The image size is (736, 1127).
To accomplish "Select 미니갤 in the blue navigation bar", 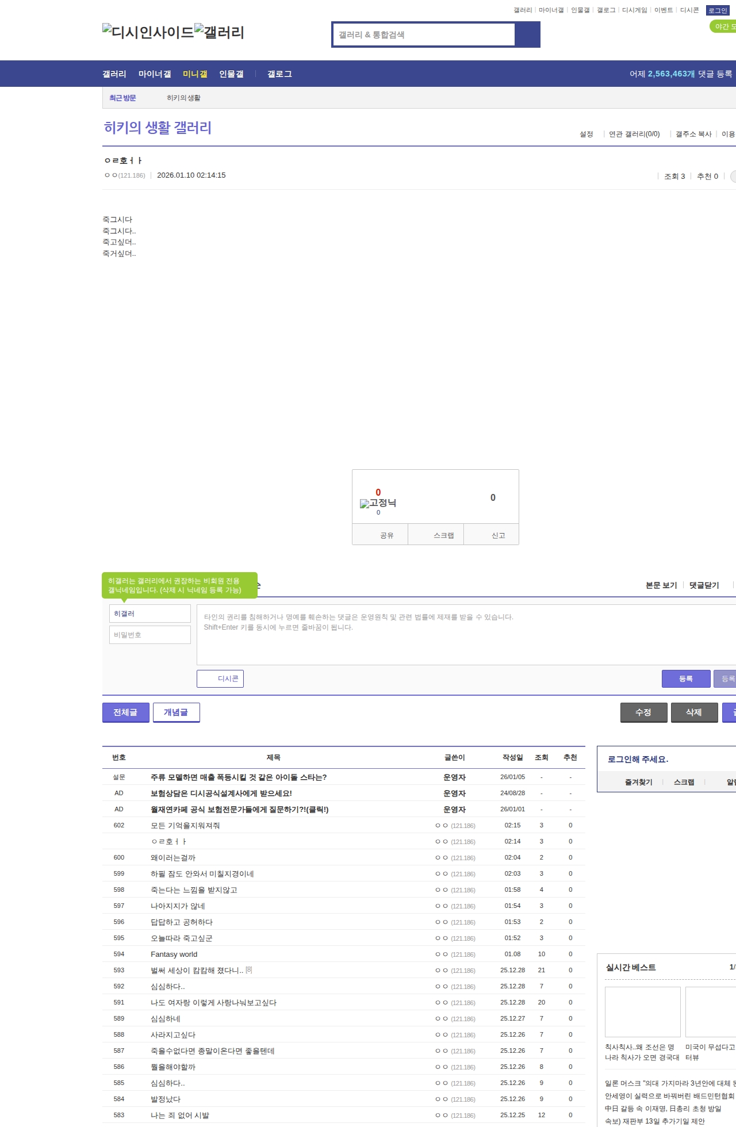I will pyautogui.click(x=195, y=74).
